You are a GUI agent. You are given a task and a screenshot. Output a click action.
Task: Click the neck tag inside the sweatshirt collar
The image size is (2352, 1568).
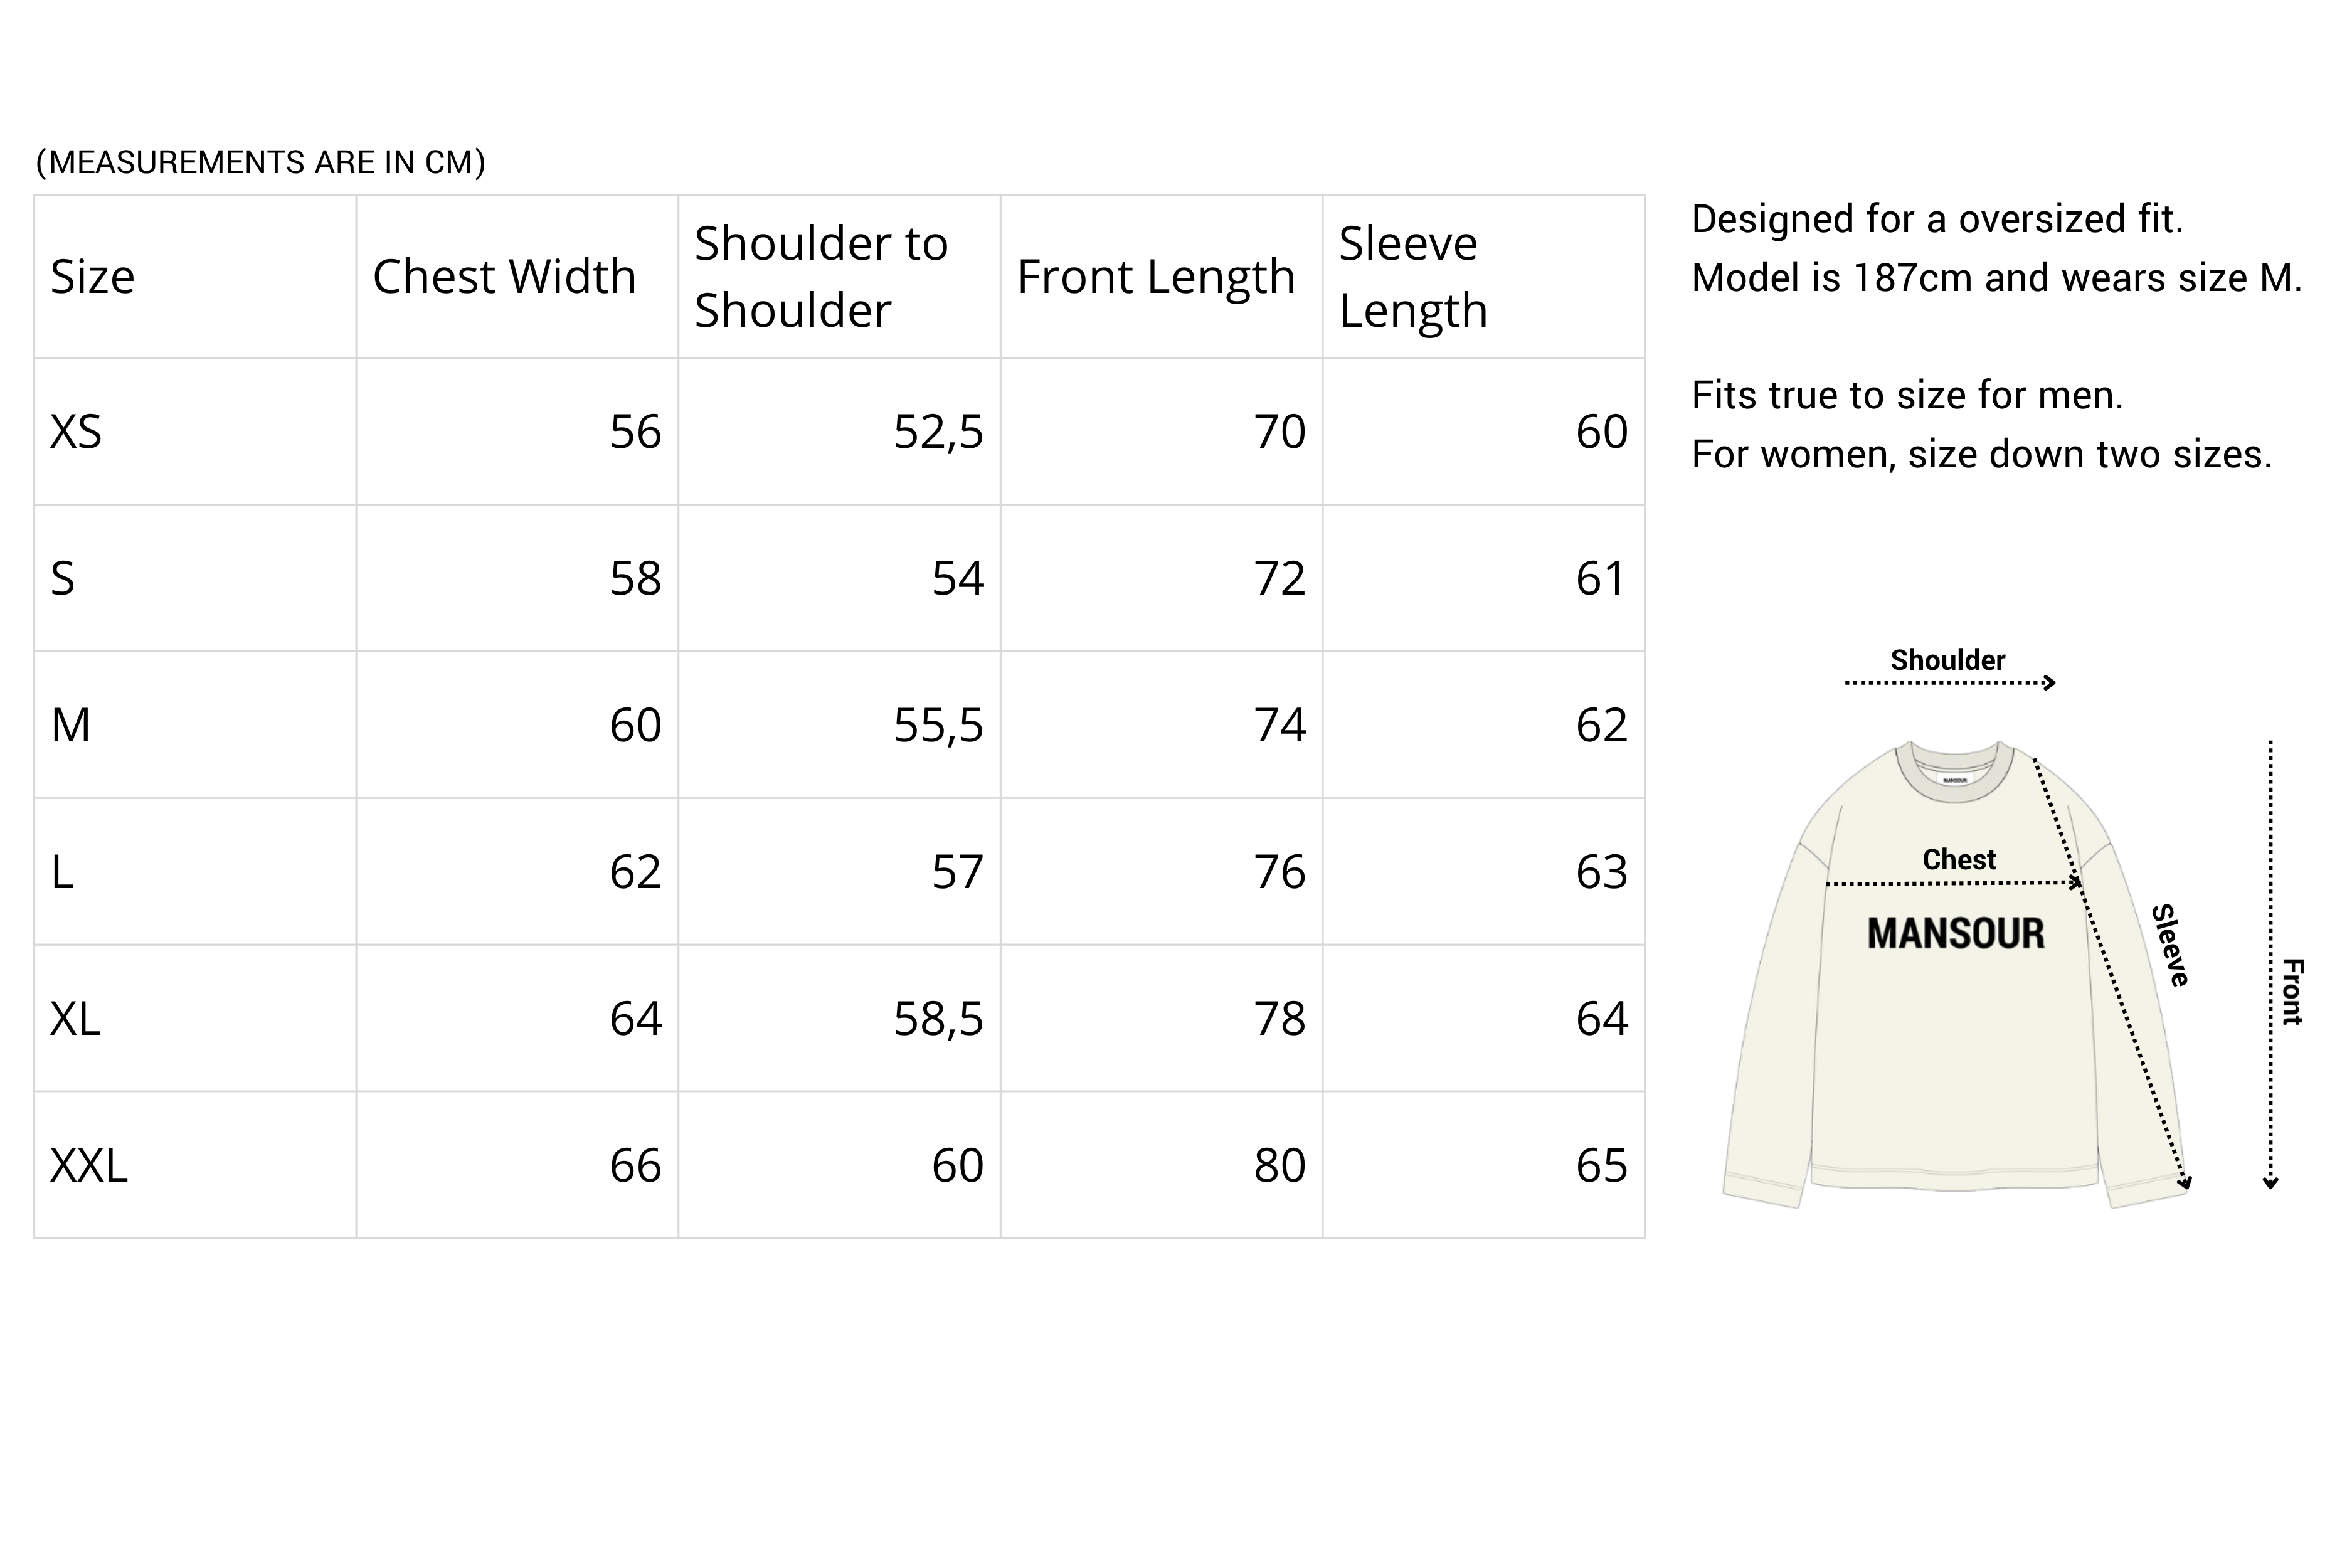point(1954,780)
